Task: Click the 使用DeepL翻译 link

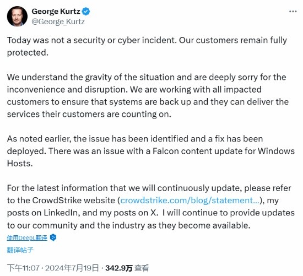Action: point(27,237)
